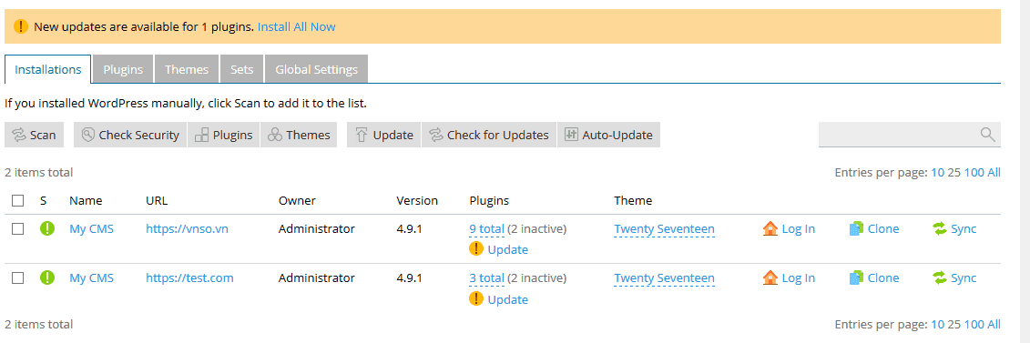
Task: Open the Themes toolbar button
Action: pyautogui.click(x=299, y=135)
